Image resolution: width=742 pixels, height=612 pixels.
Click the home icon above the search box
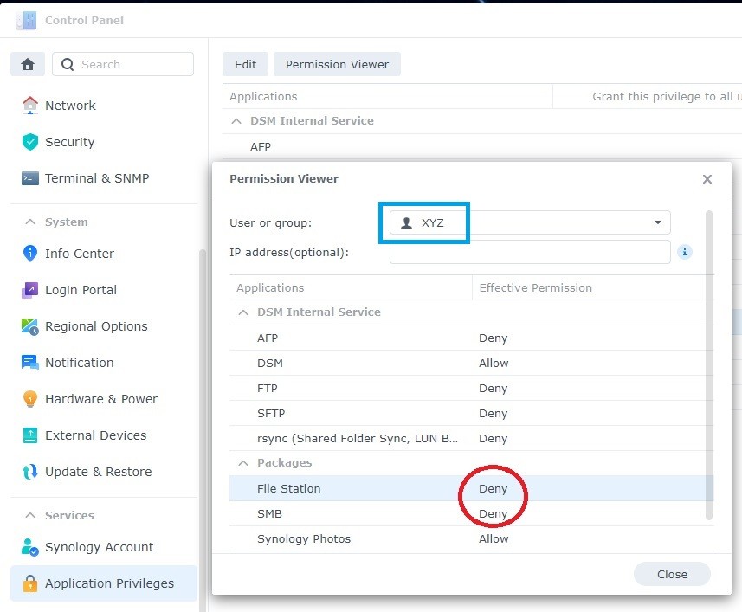27,64
